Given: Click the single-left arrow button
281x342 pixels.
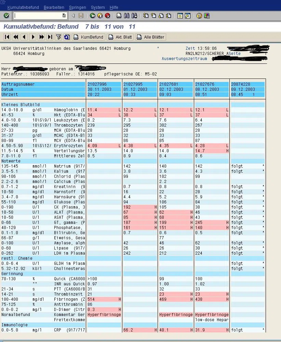Looking at the screenshot, I should 24,37.
